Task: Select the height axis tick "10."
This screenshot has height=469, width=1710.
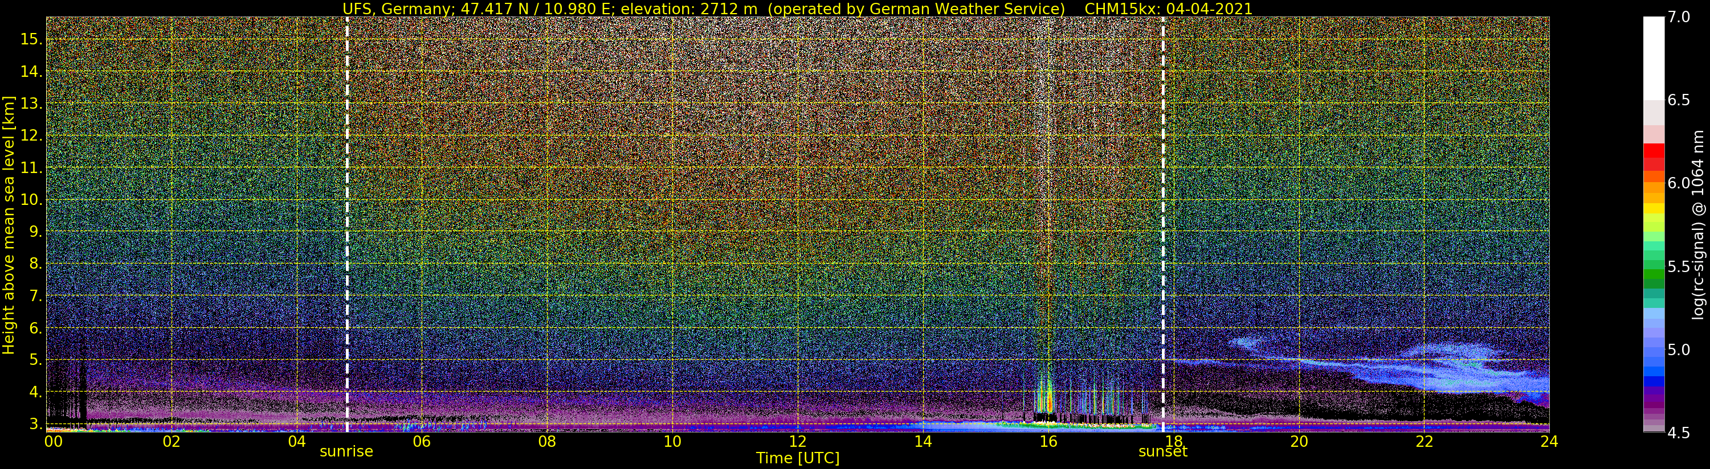Action: click(x=32, y=200)
